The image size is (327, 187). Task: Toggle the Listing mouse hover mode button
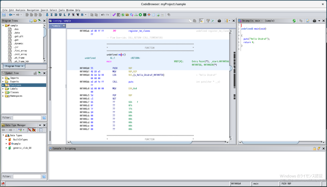click(x=202, y=21)
